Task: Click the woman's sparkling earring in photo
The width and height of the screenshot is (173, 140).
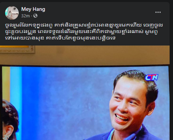Action: coord(6,137)
